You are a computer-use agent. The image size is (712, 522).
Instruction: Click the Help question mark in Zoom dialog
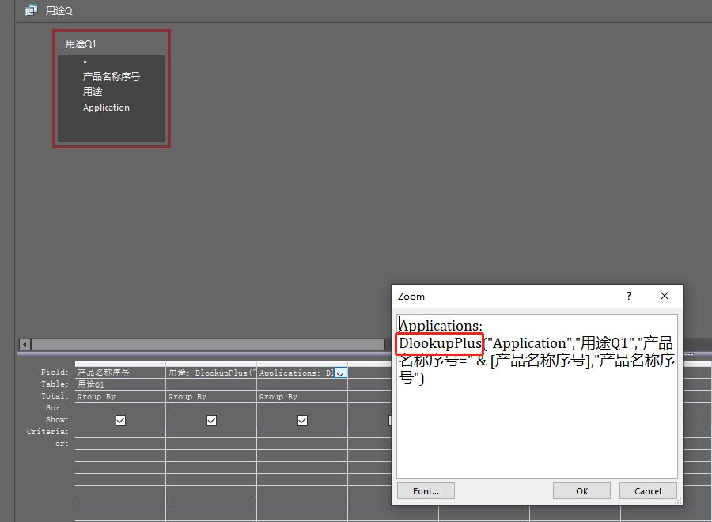[x=629, y=296]
